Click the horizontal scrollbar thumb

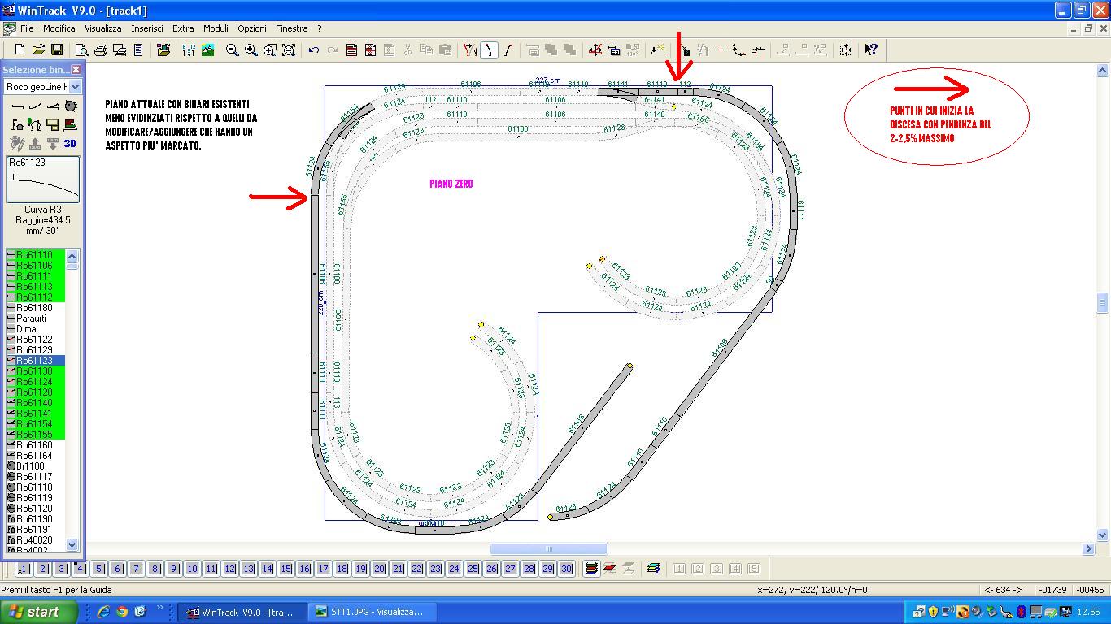click(x=548, y=548)
